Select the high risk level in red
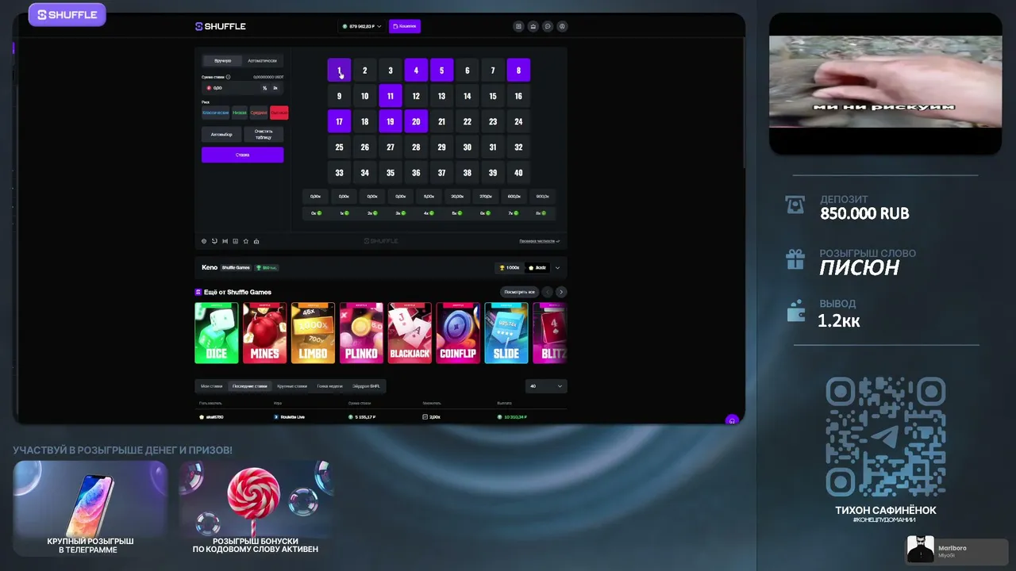 point(279,113)
